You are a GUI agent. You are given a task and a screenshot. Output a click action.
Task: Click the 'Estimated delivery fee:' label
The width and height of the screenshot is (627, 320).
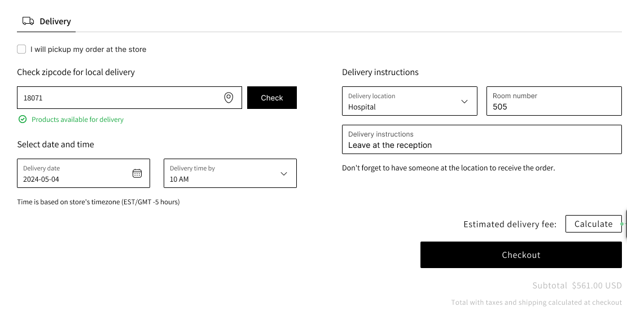510,225
